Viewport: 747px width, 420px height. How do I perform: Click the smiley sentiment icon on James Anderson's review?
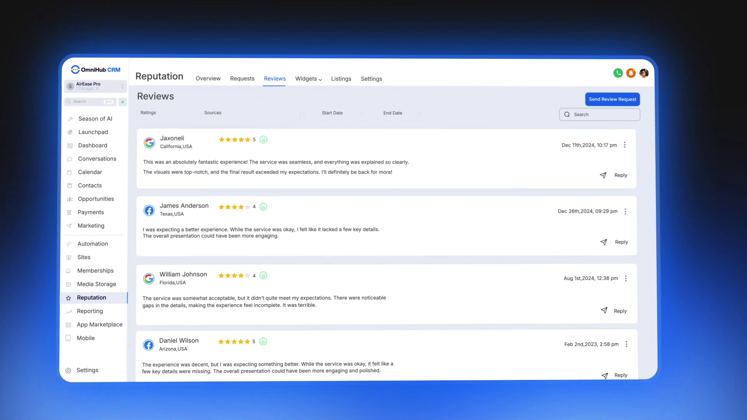coord(263,207)
